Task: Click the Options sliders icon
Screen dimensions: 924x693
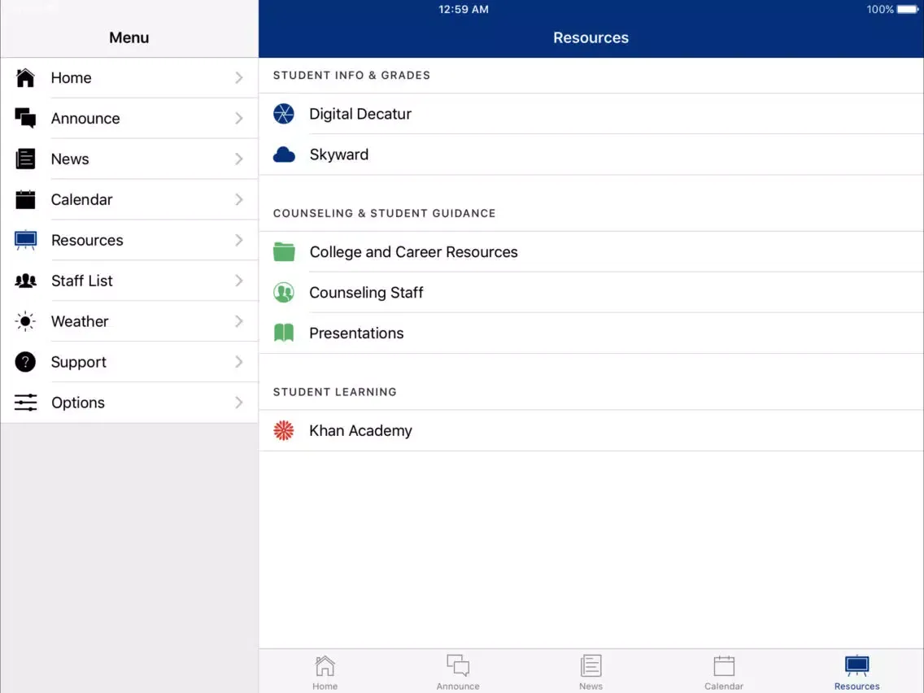Action: coord(25,403)
